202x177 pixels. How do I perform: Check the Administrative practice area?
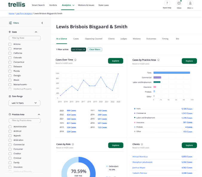[10, 127]
